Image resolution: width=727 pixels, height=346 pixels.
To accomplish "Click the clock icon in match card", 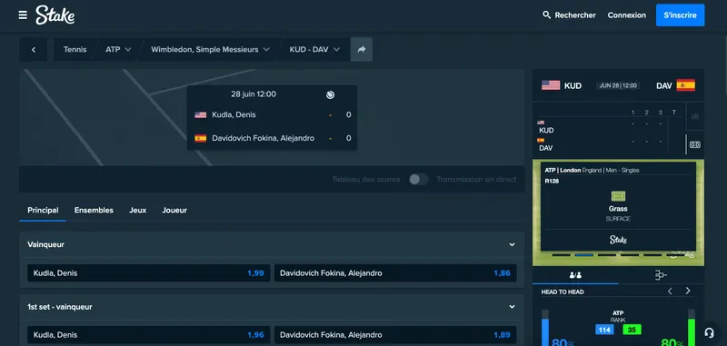I will (x=330, y=94).
